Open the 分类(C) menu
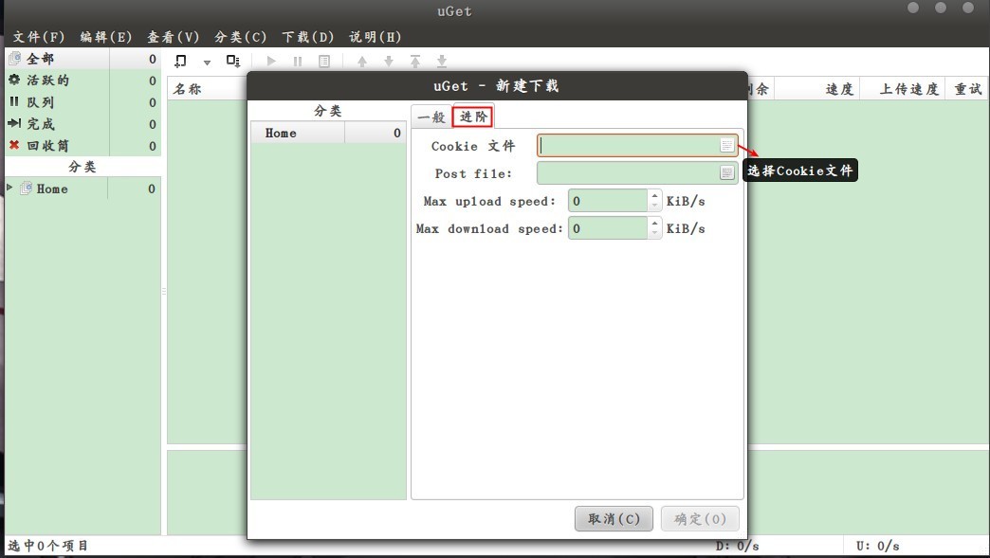 [240, 37]
